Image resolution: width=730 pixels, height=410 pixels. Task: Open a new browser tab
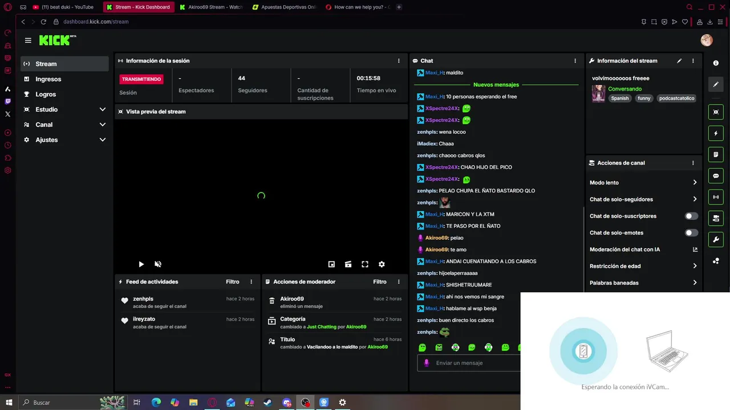click(399, 7)
